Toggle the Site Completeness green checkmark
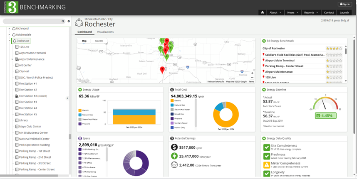Viewport: 357px width, 179px height. click(x=267, y=147)
